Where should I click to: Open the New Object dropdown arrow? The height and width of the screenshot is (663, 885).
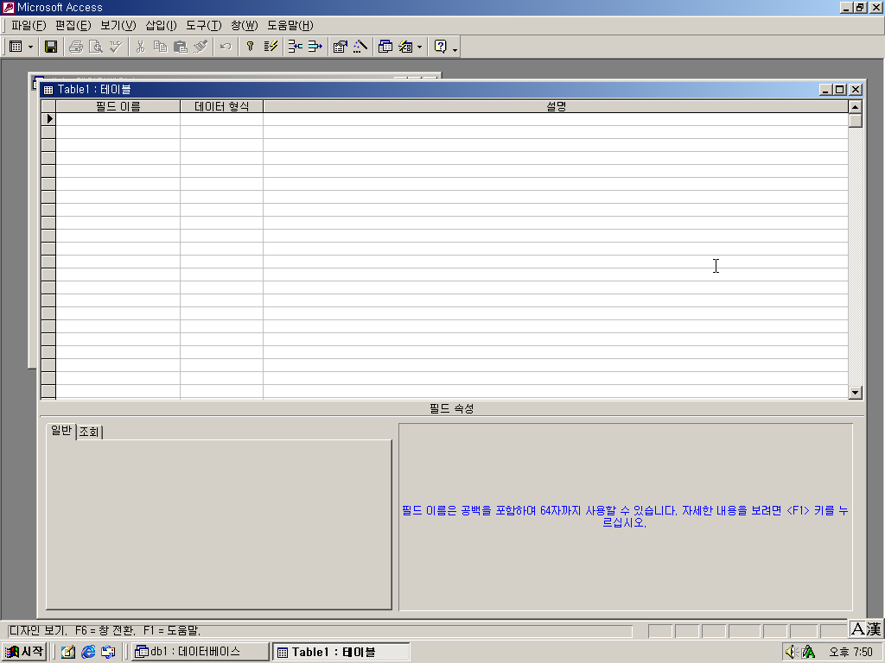pos(419,47)
